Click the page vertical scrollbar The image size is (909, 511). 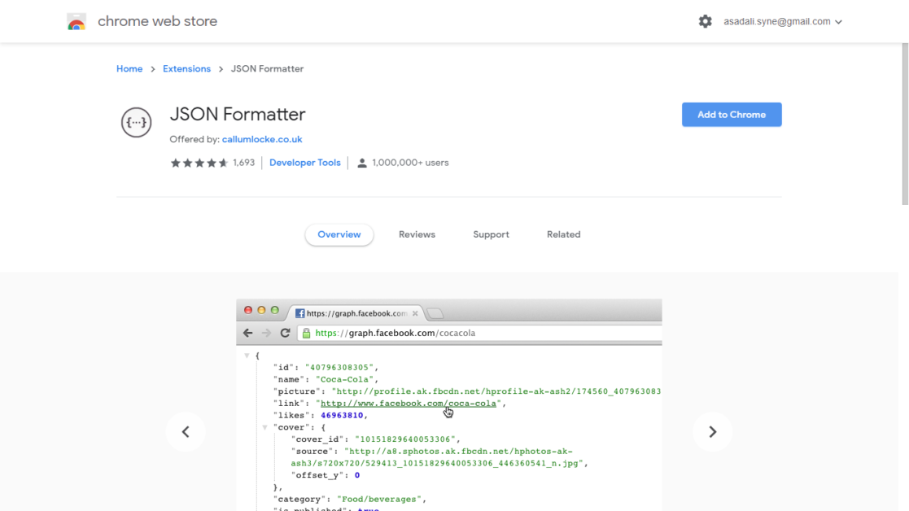(904, 122)
